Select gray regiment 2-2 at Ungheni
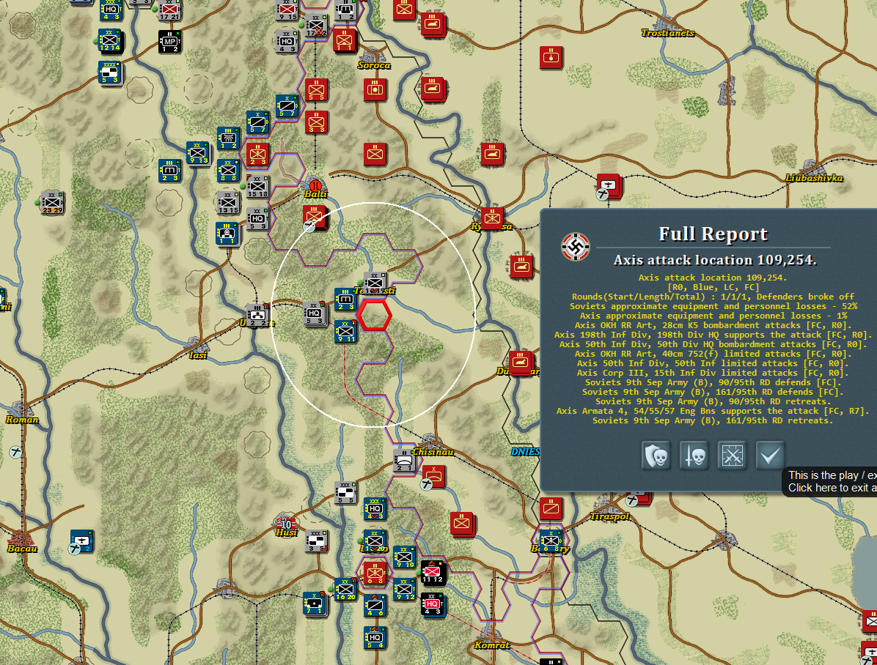877x665 pixels. click(x=257, y=315)
